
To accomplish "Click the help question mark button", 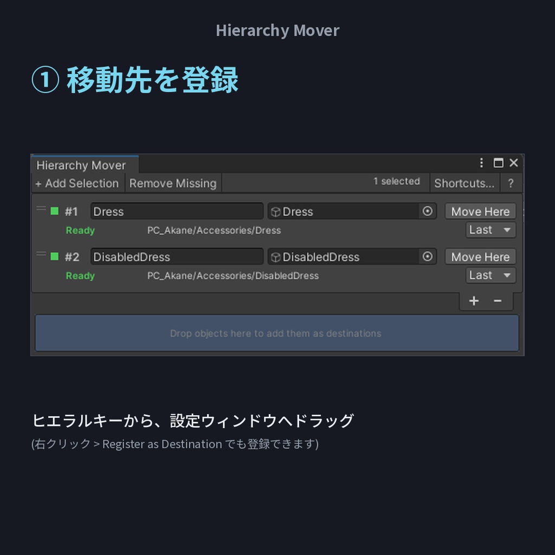I will click(511, 183).
